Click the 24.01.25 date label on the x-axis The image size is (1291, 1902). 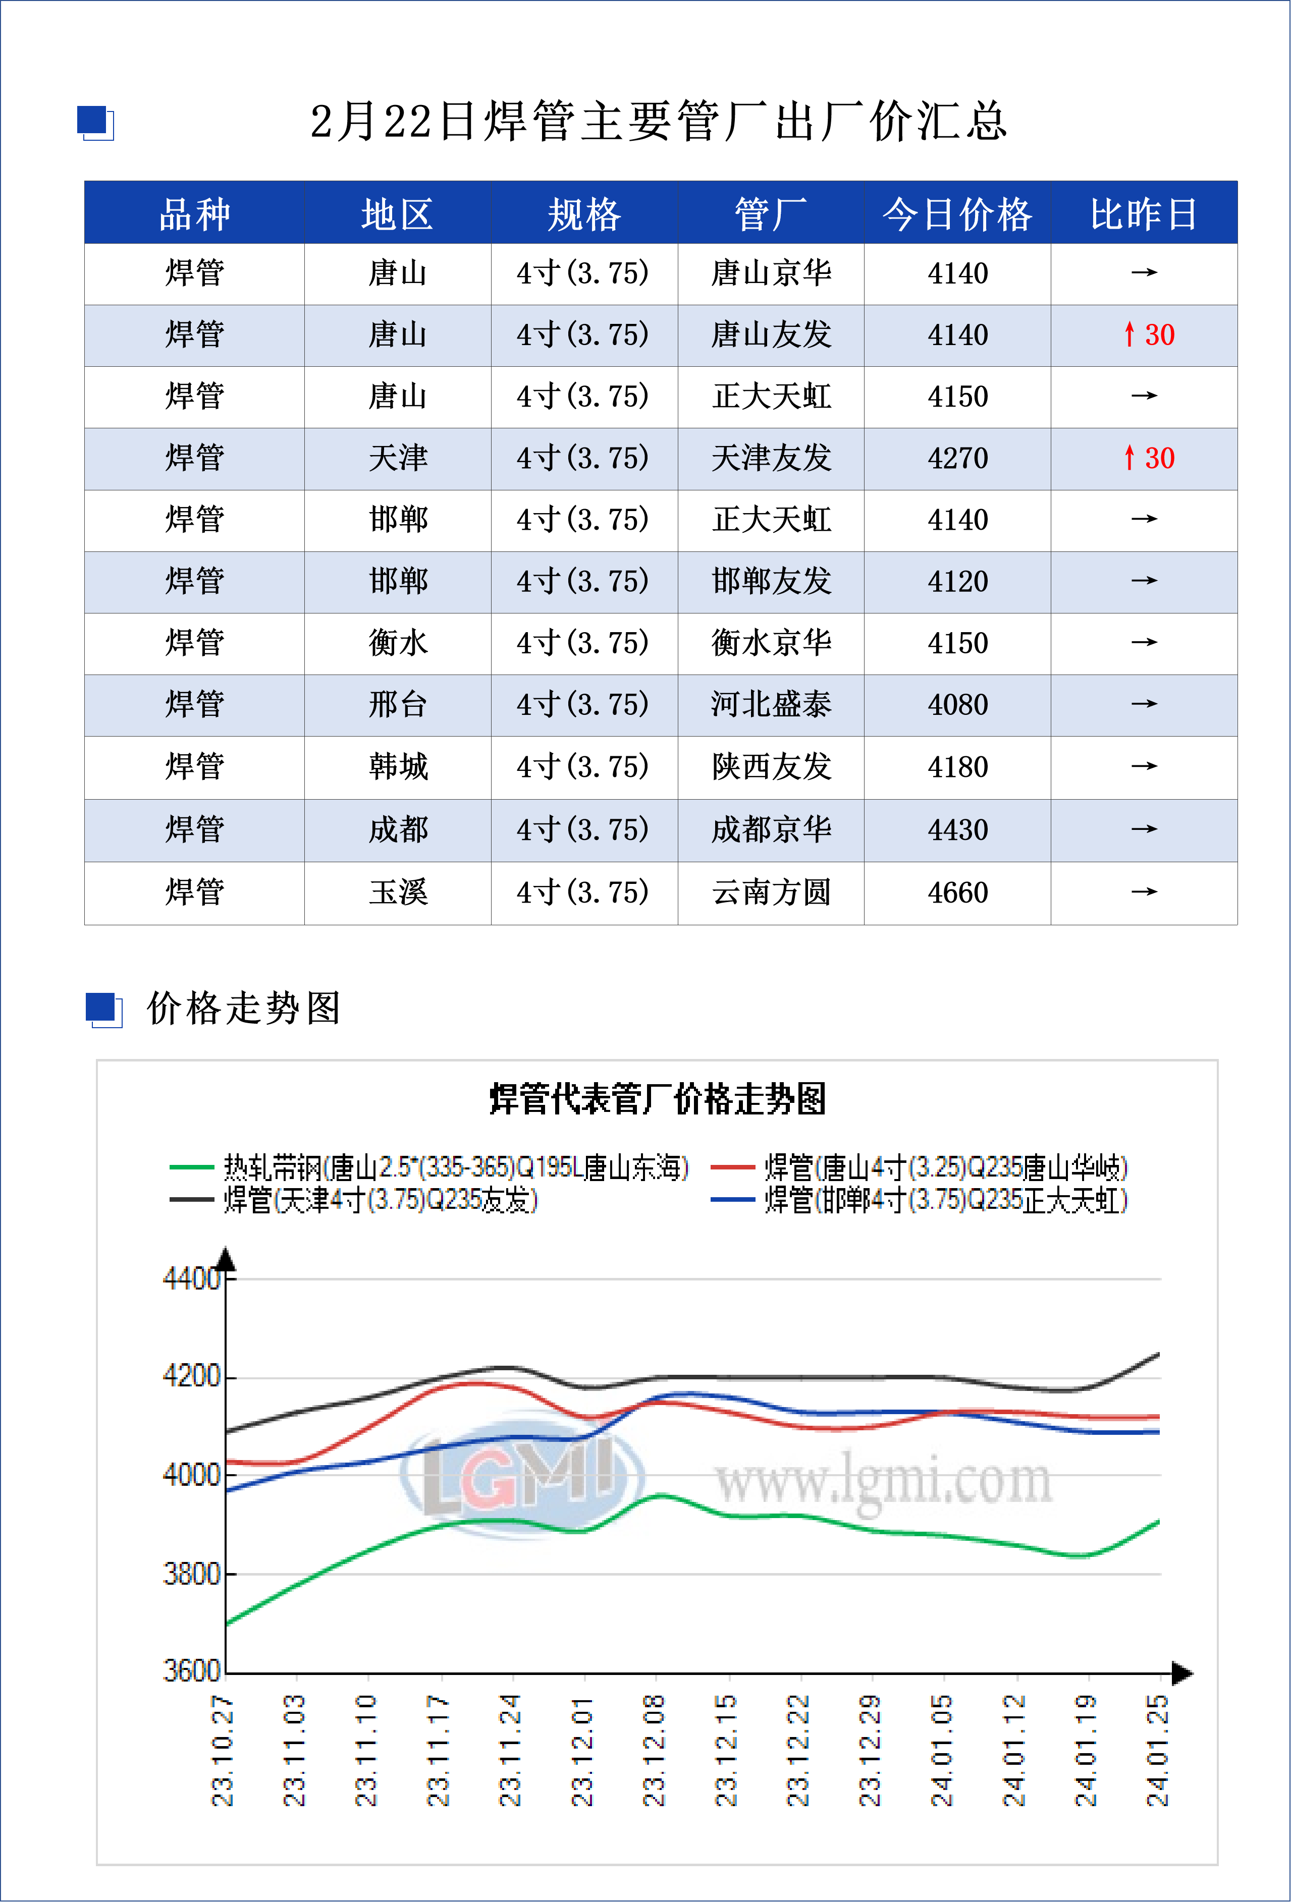tap(1158, 1751)
